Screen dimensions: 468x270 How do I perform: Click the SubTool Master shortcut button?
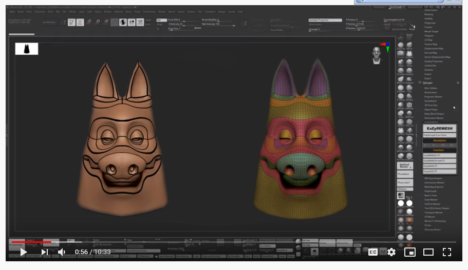tap(405, 165)
